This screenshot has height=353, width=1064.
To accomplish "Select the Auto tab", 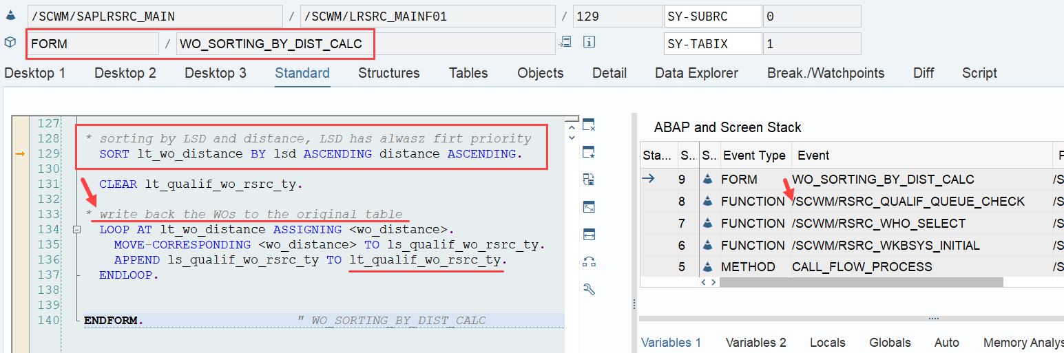I will click(947, 343).
